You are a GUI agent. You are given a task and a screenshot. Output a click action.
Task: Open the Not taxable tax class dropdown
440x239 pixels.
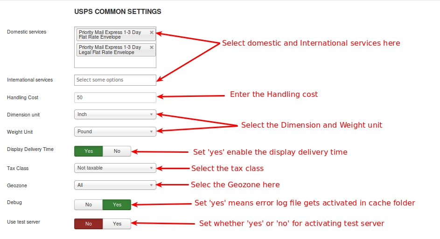tap(115, 168)
